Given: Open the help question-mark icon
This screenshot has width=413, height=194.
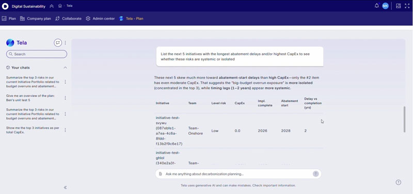Looking at the screenshot, I should click(399, 182).
